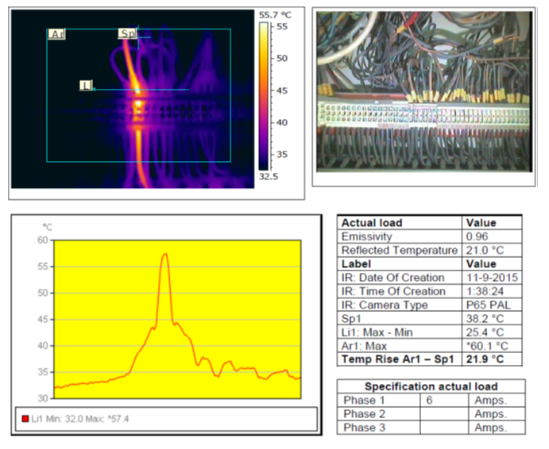Click the Ar area label on thermal image

click(56, 34)
